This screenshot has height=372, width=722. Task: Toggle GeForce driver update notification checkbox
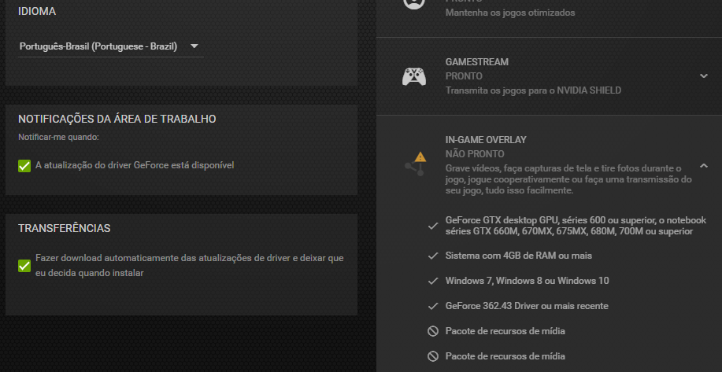coord(24,165)
